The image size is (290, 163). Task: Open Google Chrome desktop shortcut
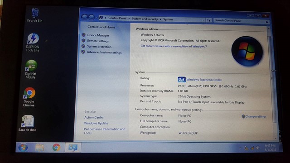(x=29, y=97)
